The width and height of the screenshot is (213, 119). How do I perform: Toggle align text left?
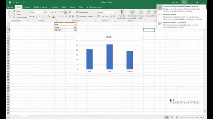pyautogui.click(x=60, y=17)
